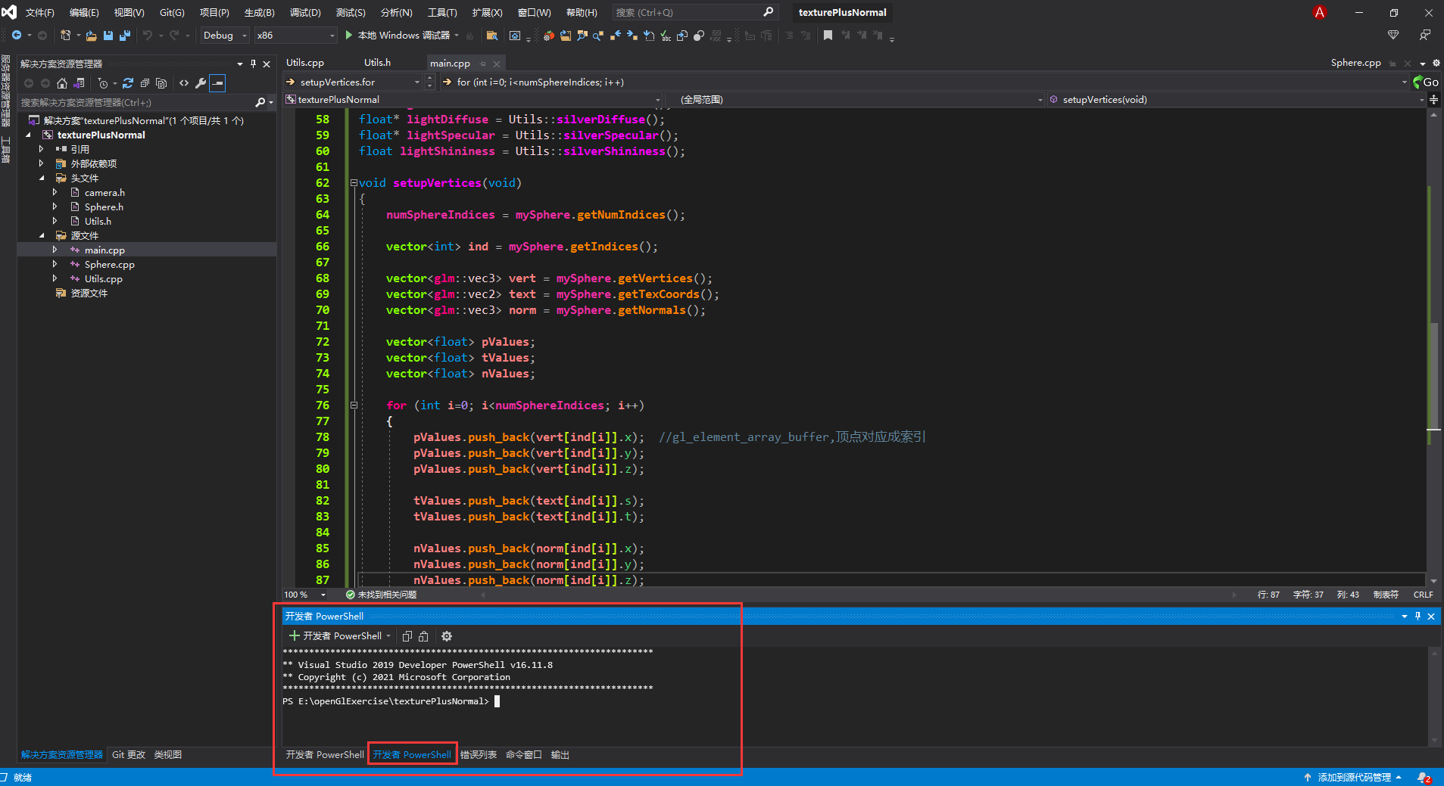Open the 调试(D) menu
Image resolution: width=1444 pixels, height=786 pixels.
pos(305,12)
